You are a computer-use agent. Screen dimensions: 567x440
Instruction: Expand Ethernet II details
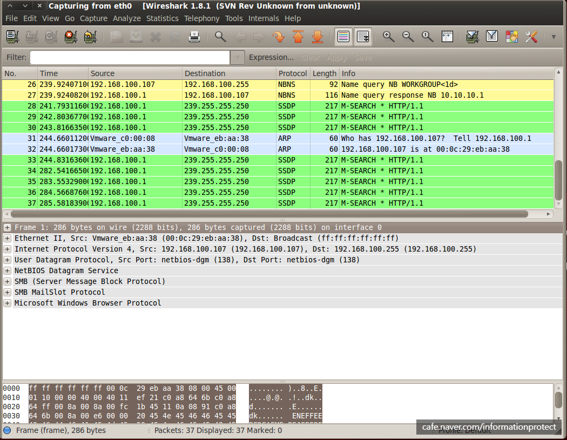tap(7, 238)
